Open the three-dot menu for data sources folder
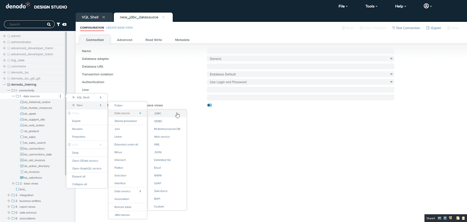 (x=60, y=96)
